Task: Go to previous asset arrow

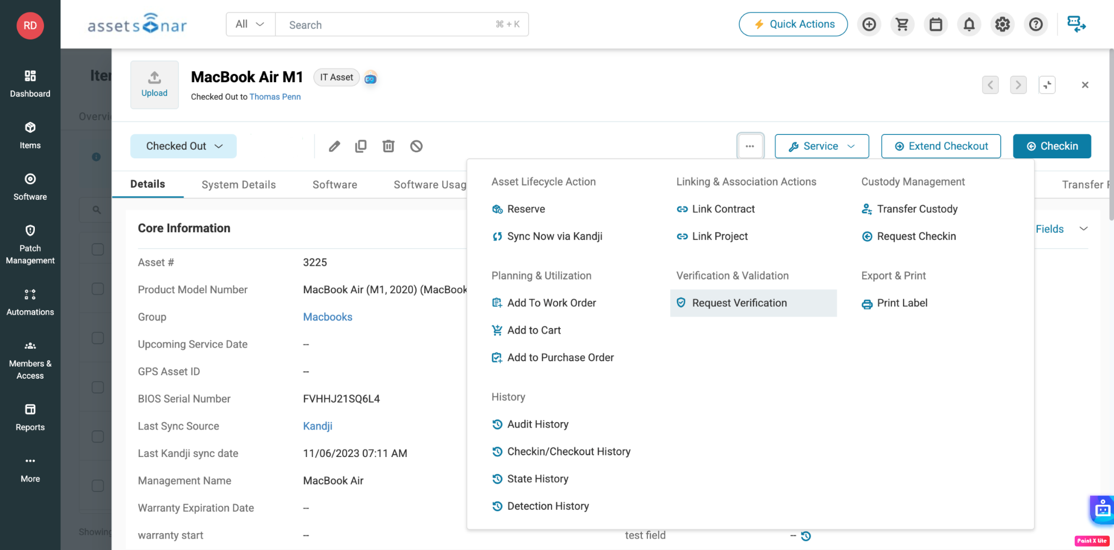Action: click(991, 85)
